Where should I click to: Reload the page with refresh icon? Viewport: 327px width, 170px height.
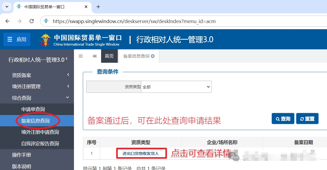31,21
